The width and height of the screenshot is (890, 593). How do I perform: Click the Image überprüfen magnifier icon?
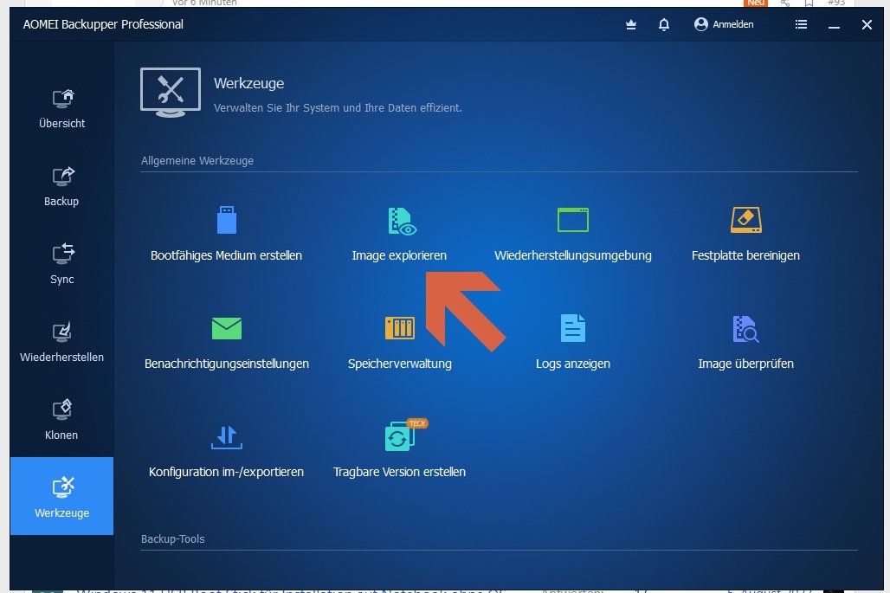tap(745, 329)
